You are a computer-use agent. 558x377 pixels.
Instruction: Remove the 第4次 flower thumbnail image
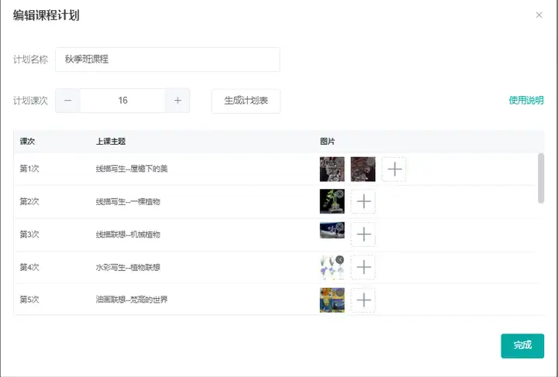(340, 259)
